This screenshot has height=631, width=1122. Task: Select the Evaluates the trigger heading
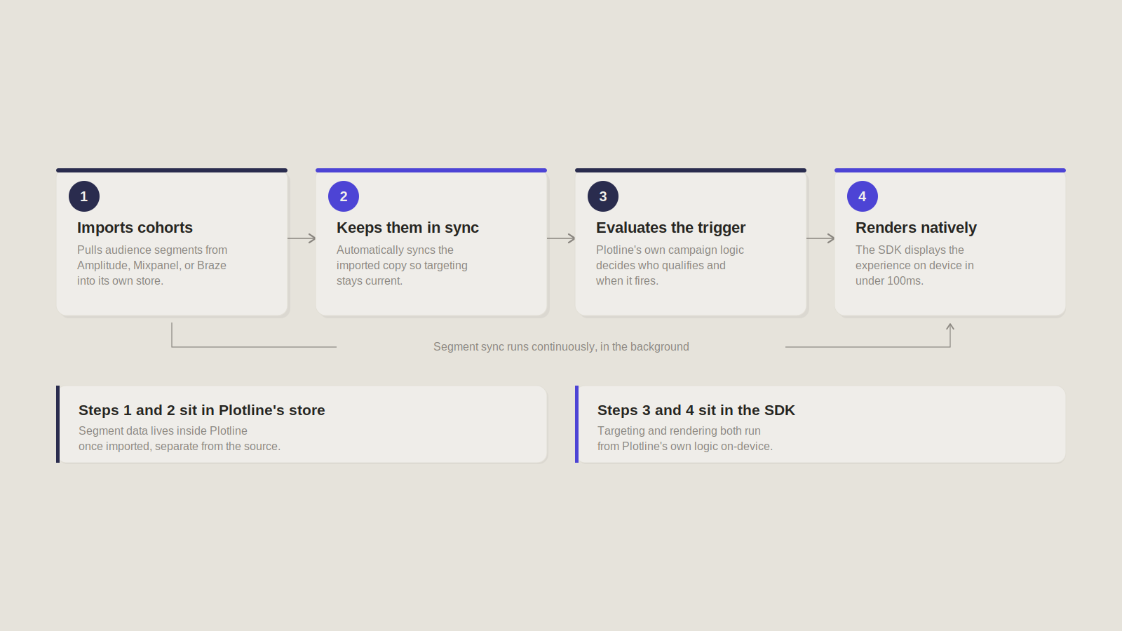tap(670, 228)
